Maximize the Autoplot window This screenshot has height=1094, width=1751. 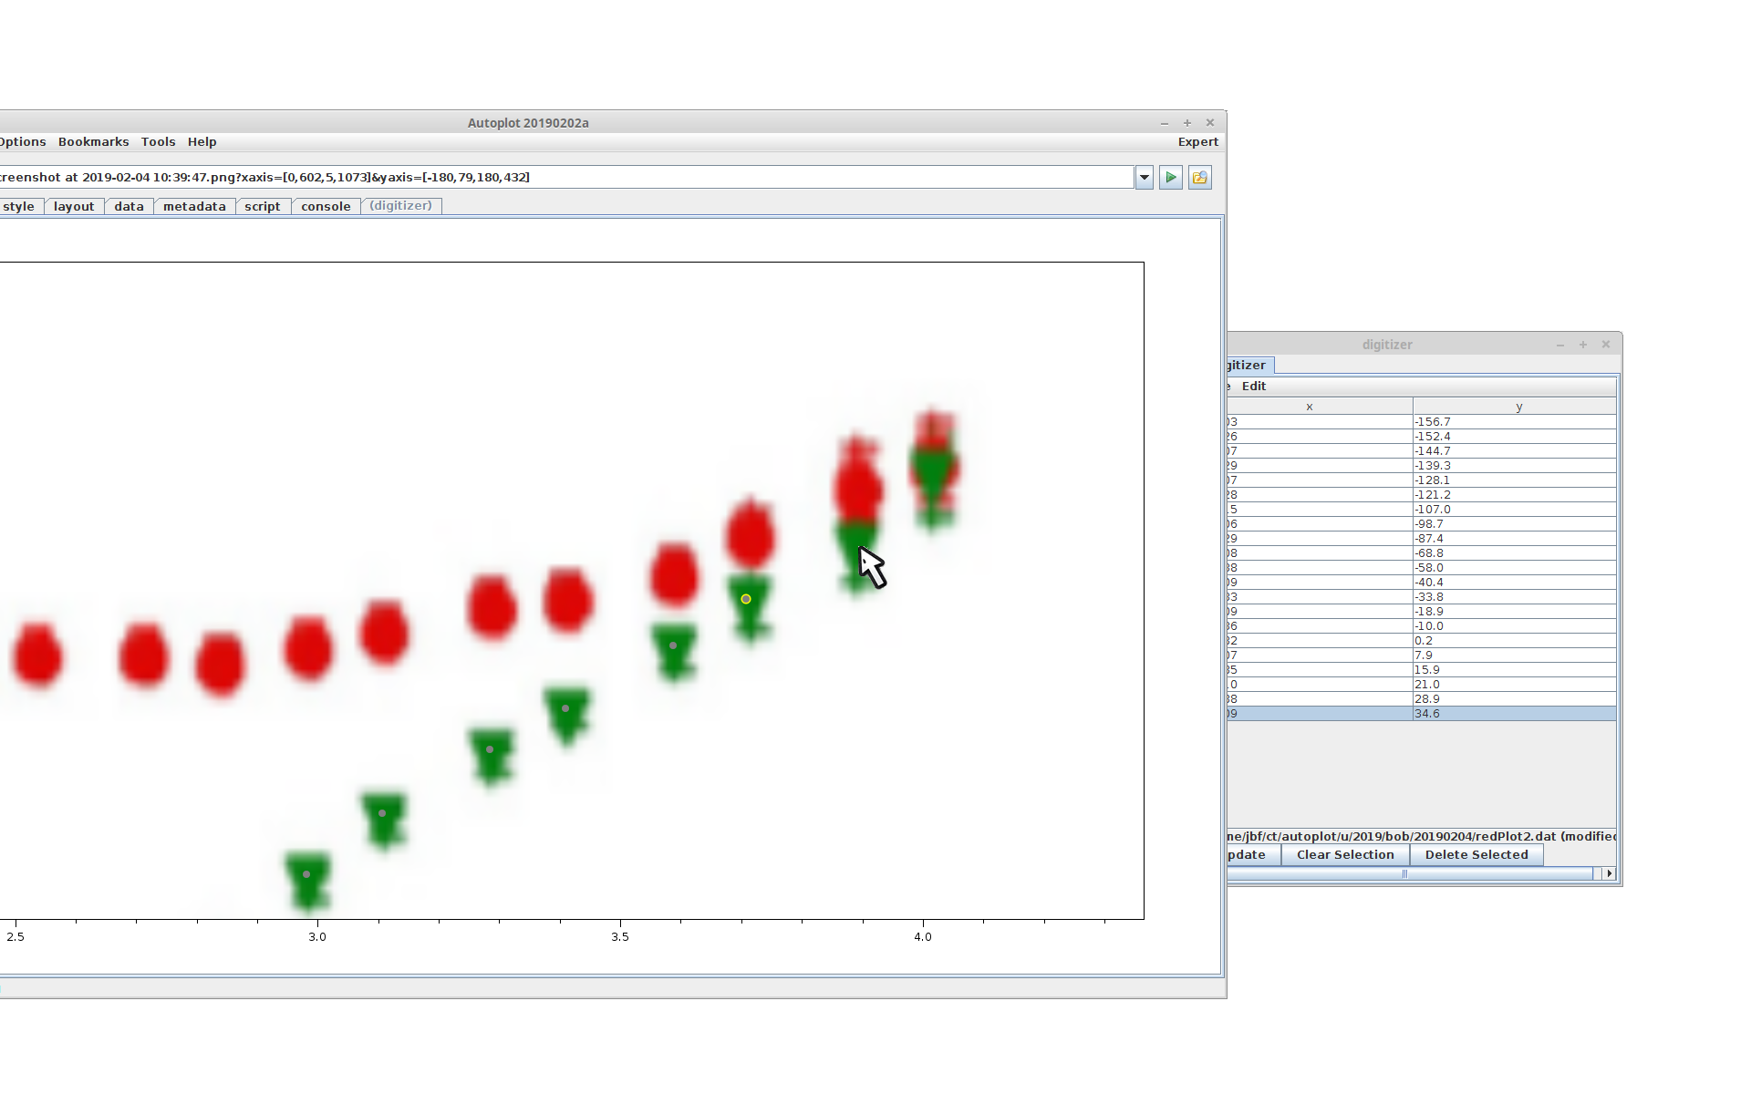(1187, 123)
